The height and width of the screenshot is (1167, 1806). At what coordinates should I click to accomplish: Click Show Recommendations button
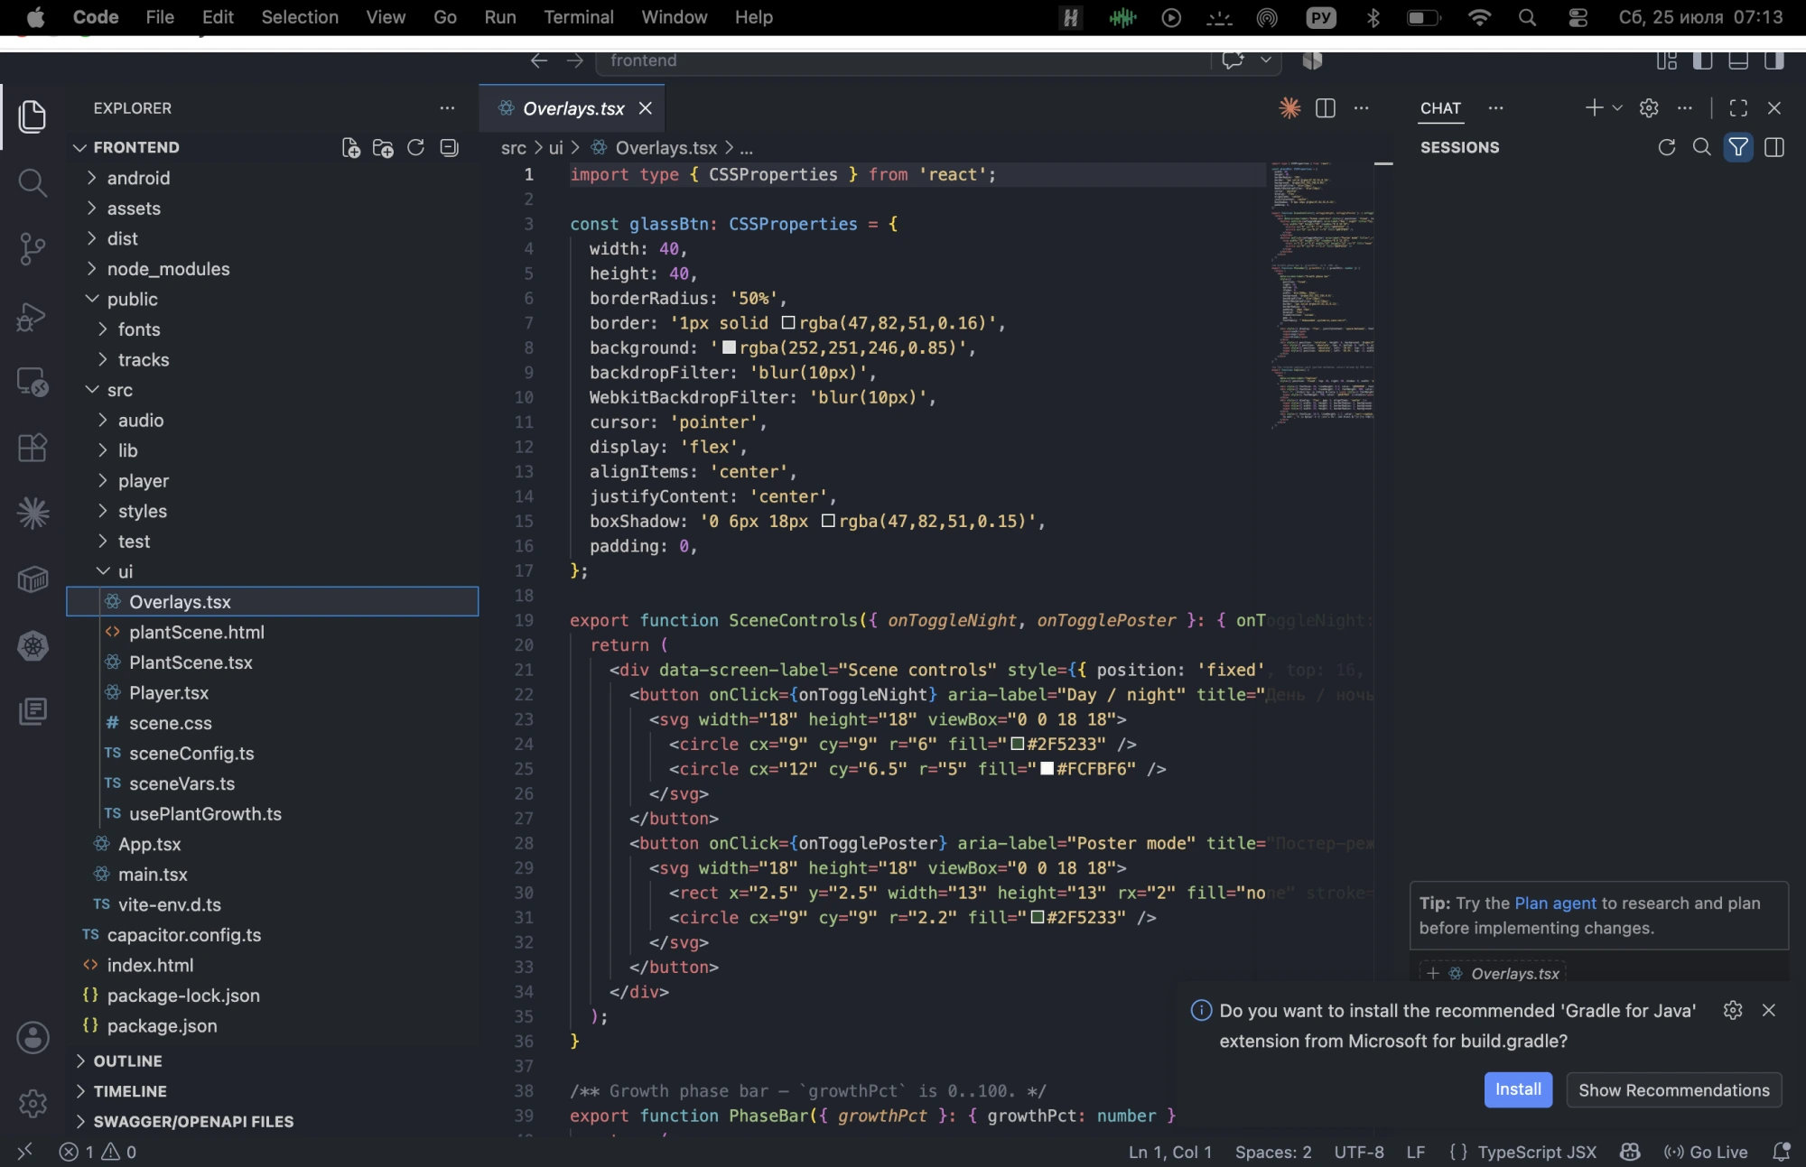tap(1674, 1089)
